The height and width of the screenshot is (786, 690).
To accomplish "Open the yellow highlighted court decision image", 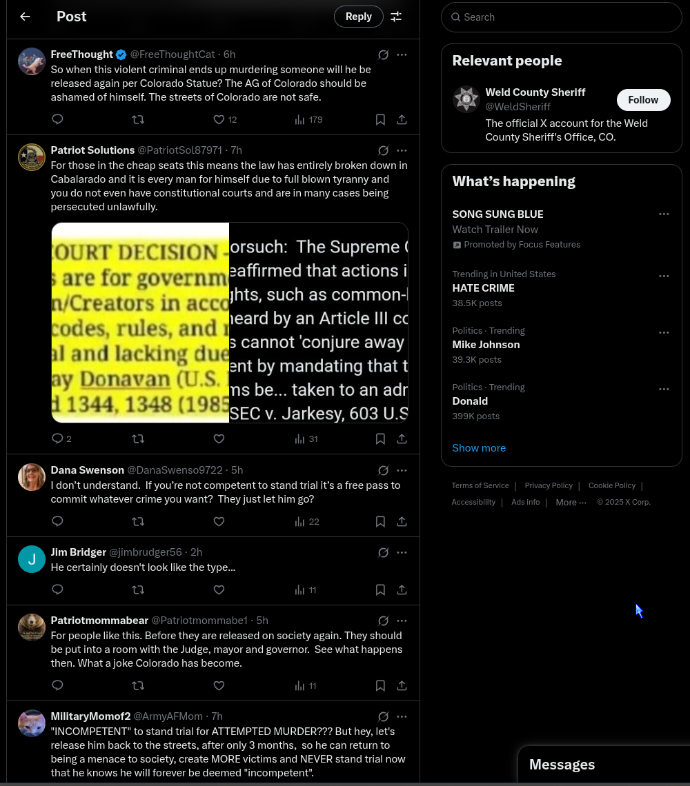I will pos(140,322).
